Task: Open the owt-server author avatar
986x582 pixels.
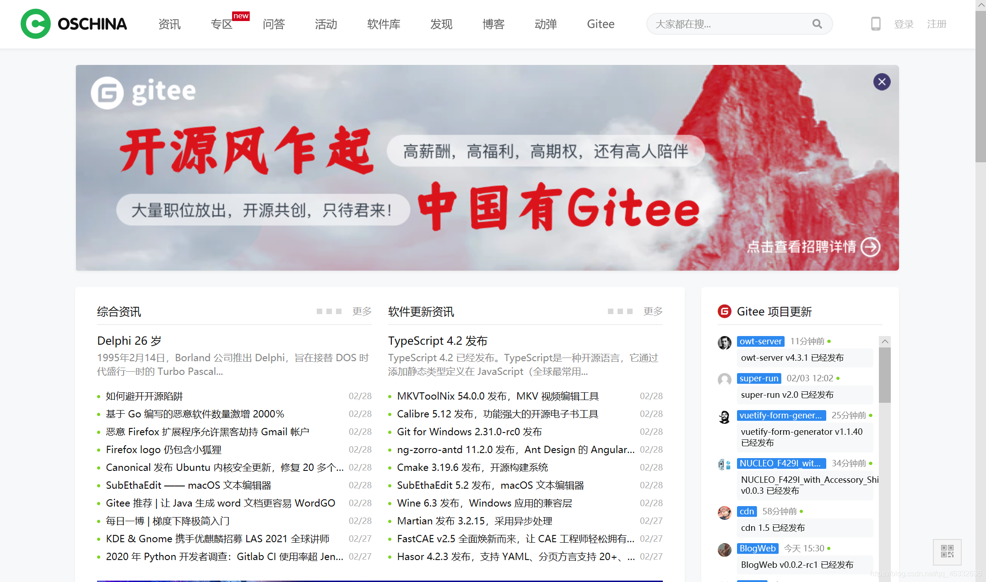Action: 724,342
